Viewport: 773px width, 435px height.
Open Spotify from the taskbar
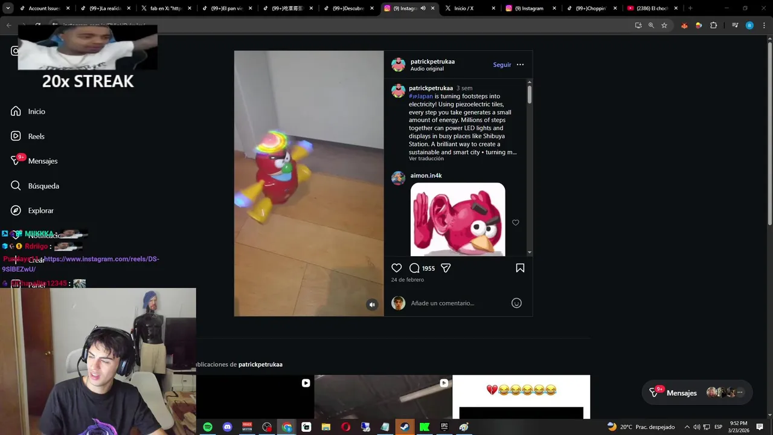208,427
